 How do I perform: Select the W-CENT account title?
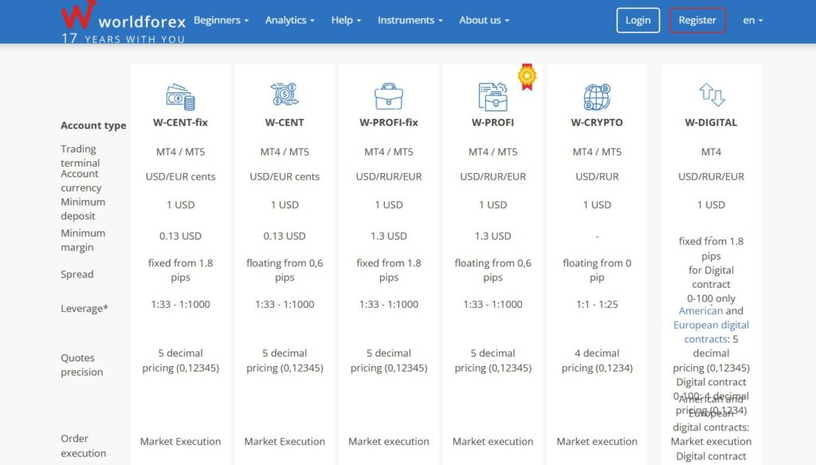[284, 122]
